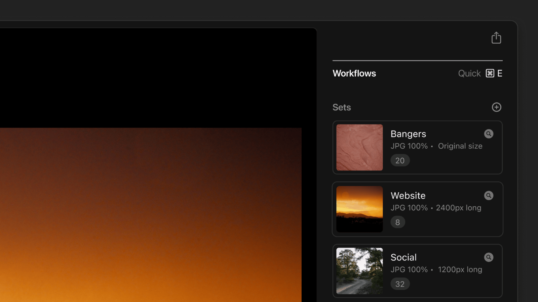Viewport: 538px width, 302px height.
Task: Select the Social set thumbnail
Action: pos(359,271)
